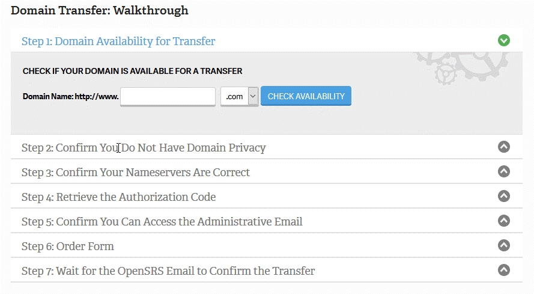Image resolution: width=534 pixels, height=294 pixels.
Task: Expand Step 7: Wait for OpenSRS Email
Action: (168, 271)
